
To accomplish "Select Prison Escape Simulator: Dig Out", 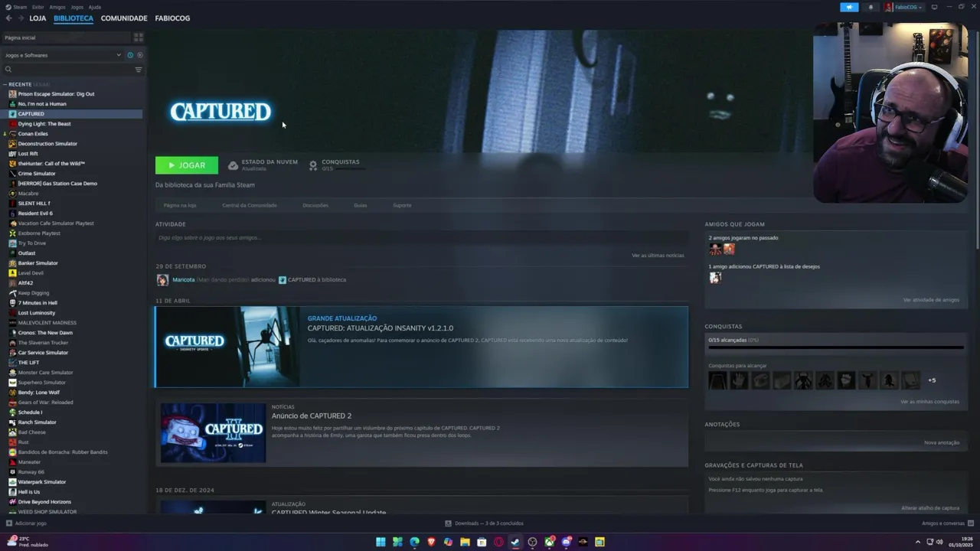I will [x=56, y=94].
